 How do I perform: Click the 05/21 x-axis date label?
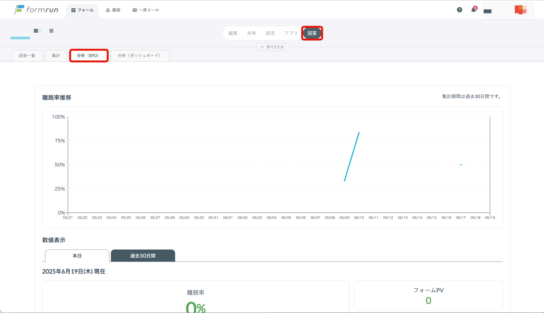[68, 218]
